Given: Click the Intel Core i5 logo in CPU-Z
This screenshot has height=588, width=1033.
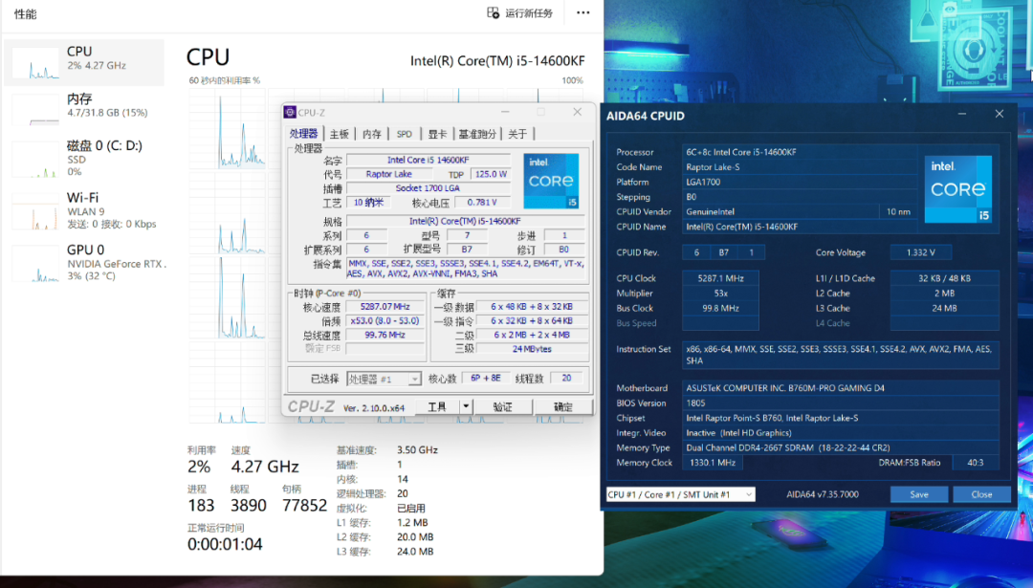Looking at the screenshot, I should (x=551, y=181).
